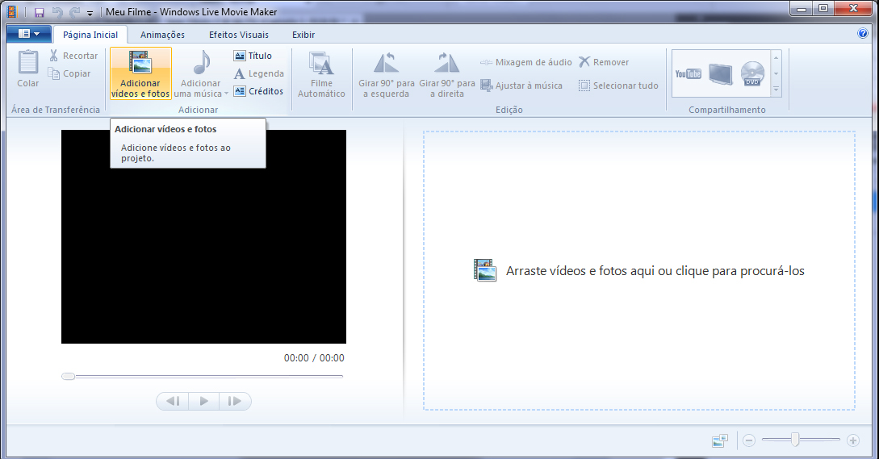Click Selecionar tudo button
Screen dimensions: 879x459
(x=618, y=86)
